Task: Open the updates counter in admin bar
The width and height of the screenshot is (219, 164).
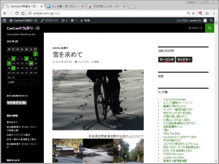Action: click(65, 20)
